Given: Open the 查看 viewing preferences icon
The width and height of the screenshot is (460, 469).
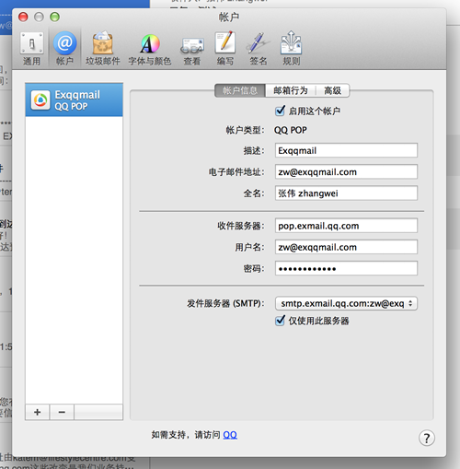Looking at the screenshot, I should (x=192, y=51).
